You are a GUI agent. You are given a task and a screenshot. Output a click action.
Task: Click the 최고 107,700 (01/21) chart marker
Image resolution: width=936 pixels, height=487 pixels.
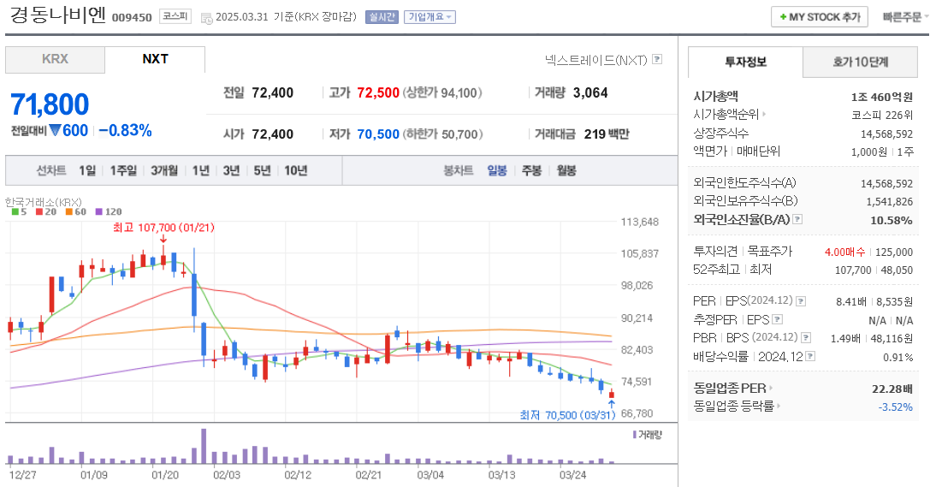pyautogui.click(x=163, y=228)
